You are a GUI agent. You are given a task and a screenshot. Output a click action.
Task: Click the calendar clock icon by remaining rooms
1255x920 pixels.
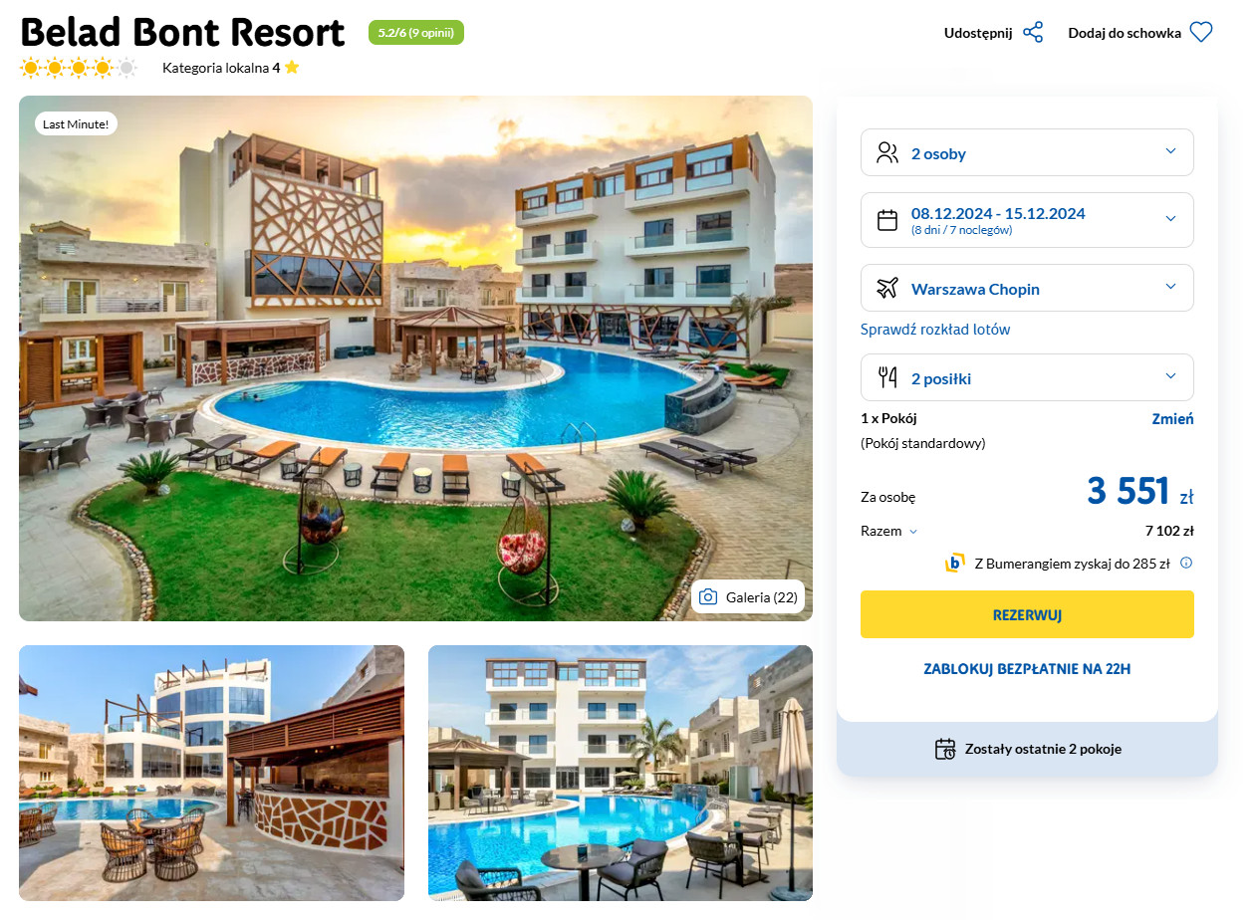tap(945, 749)
